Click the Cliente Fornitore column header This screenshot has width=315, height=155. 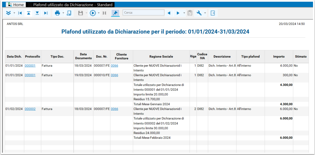pyautogui.click(x=122, y=57)
